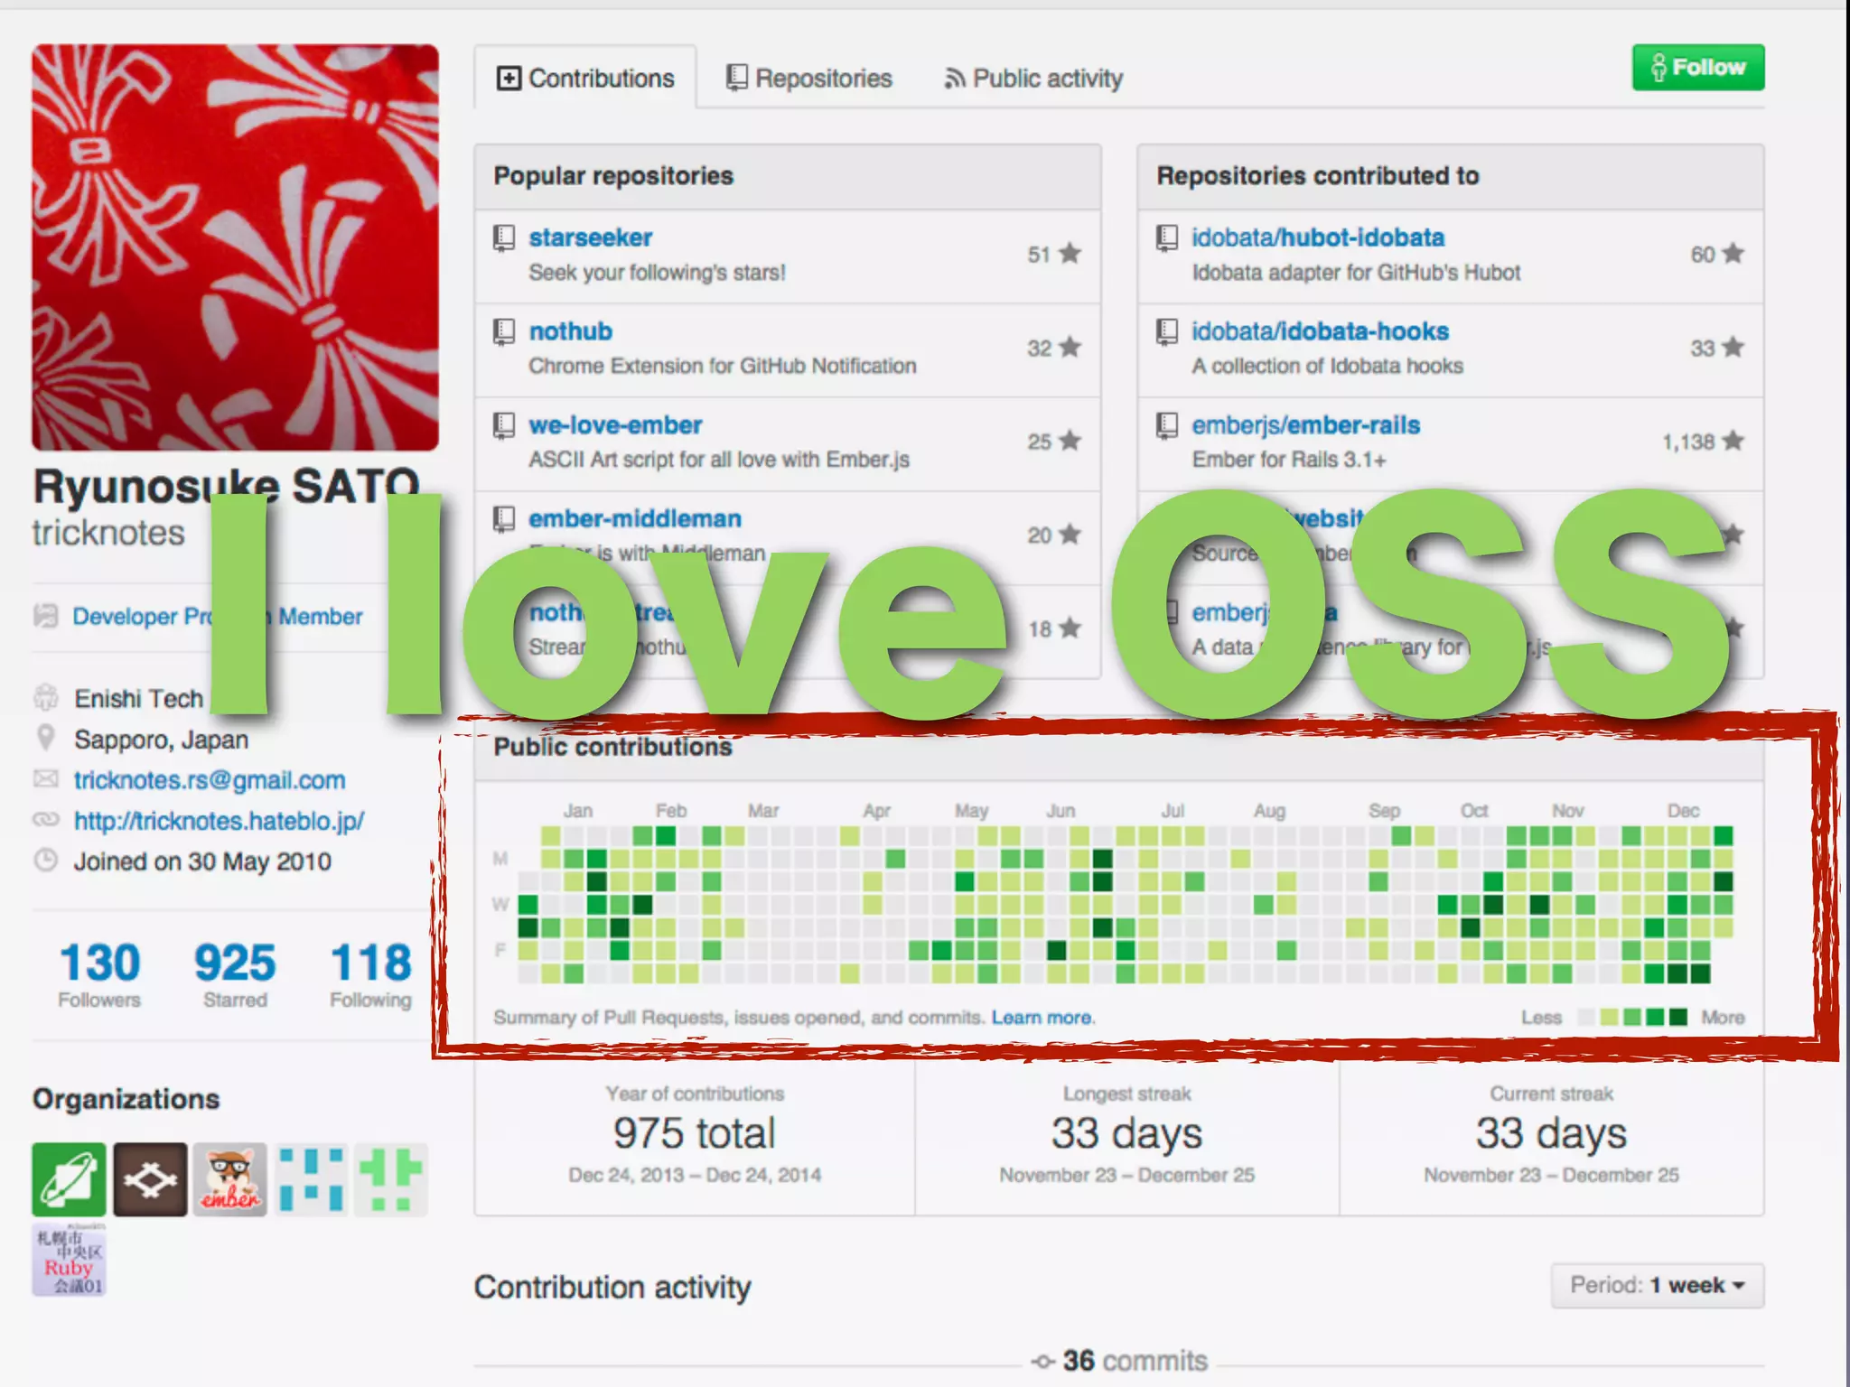Click the book icon beside emberjs/ember-rails
This screenshot has width=1850, height=1387.
click(x=1167, y=424)
